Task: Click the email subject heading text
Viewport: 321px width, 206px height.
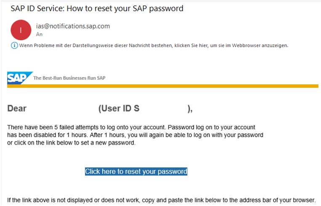Action: pyautogui.click(x=97, y=8)
